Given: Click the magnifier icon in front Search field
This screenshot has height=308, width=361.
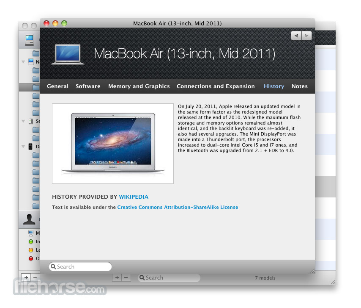Looking at the screenshot, I should [53, 267].
